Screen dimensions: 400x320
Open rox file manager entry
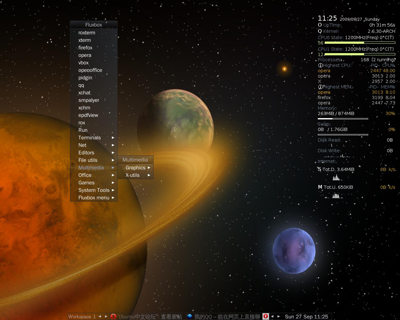94,122
